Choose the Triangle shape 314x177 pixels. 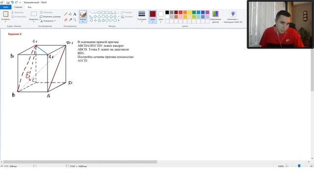point(115,12)
